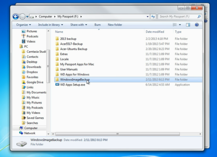
Task: Click navigation pane scroll up arrow
Action: (x=49, y=31)
